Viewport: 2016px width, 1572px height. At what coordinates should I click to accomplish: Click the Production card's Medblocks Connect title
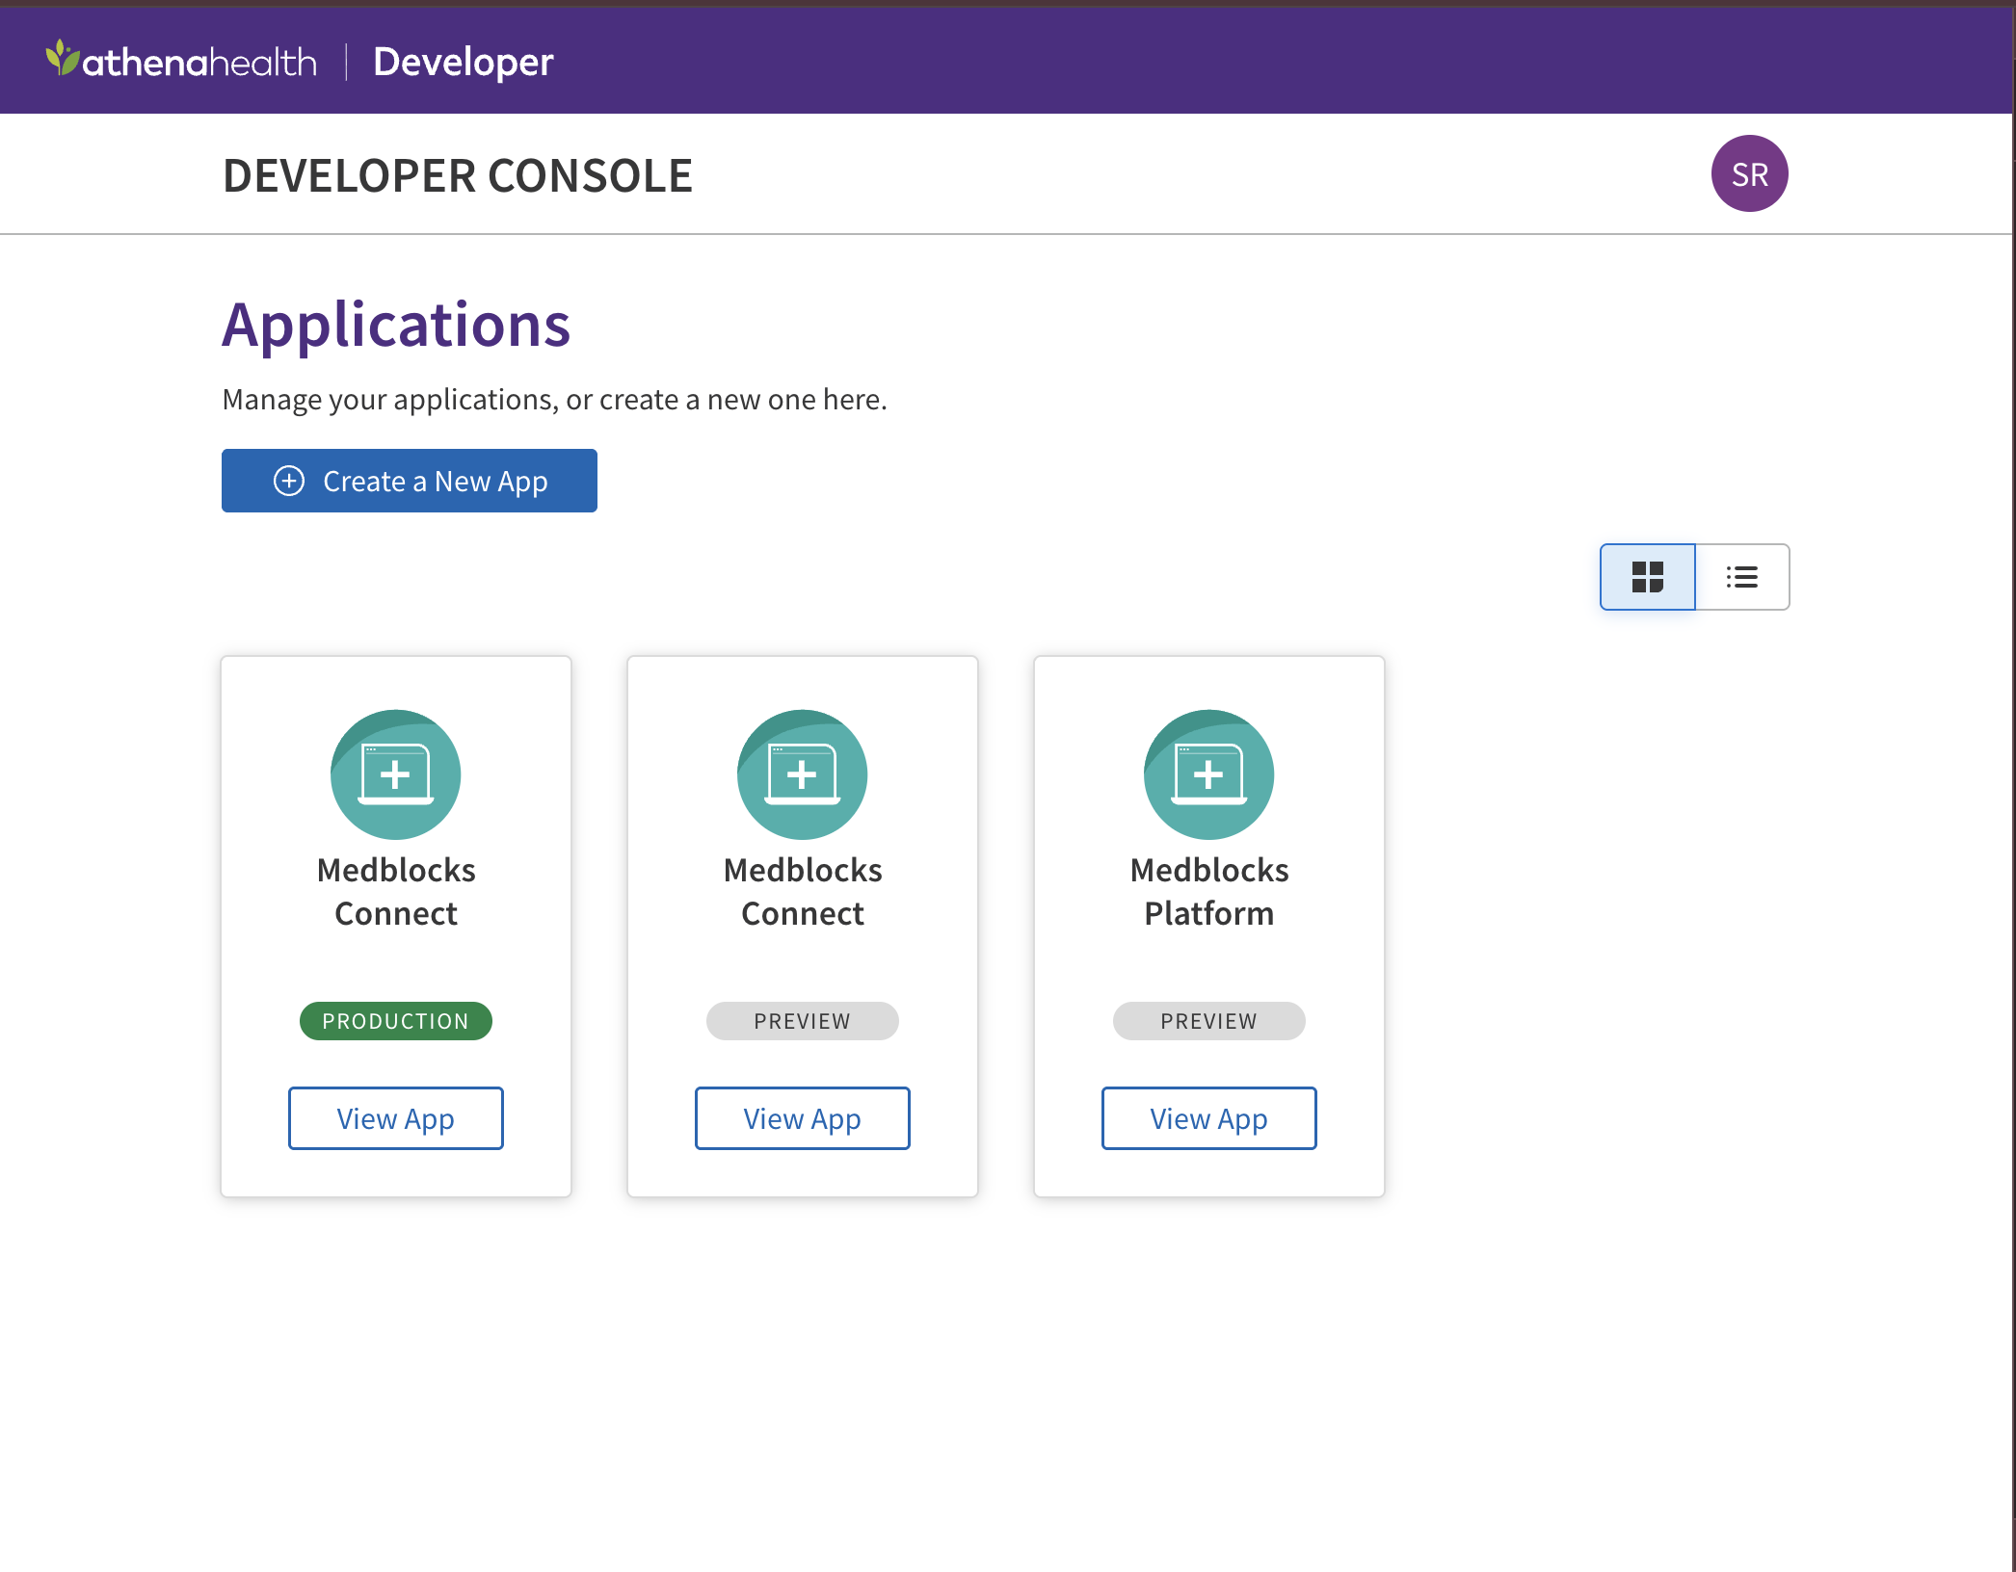(396, 892)
